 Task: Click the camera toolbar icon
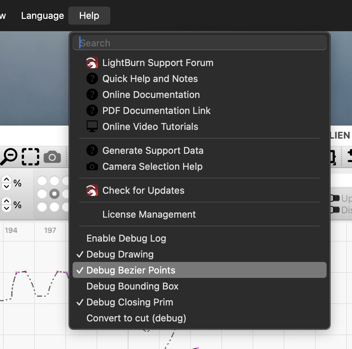[x=52, y=157]
